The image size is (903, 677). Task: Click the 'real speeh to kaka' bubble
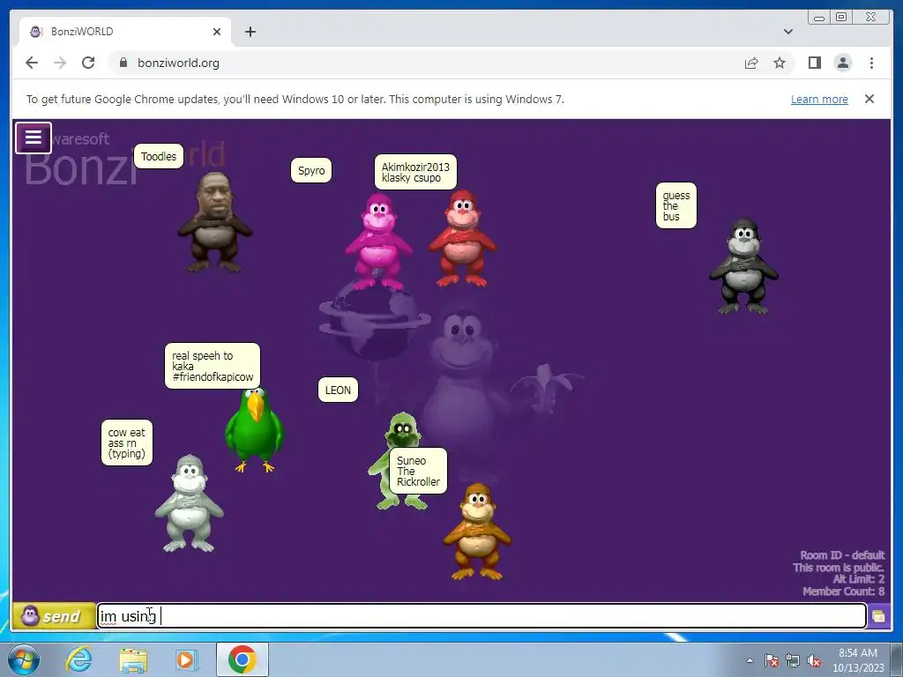click(213, 366)
